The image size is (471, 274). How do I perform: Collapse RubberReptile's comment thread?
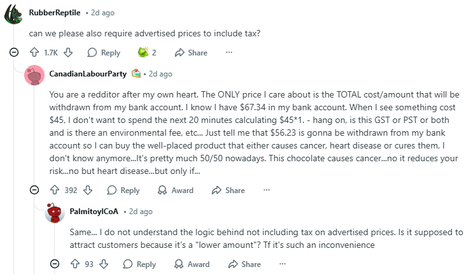click(x=14, y=52)
